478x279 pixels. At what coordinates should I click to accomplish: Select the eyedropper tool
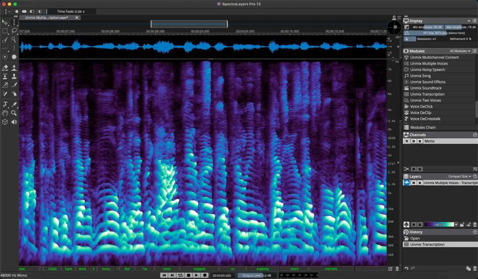(14, 104)
